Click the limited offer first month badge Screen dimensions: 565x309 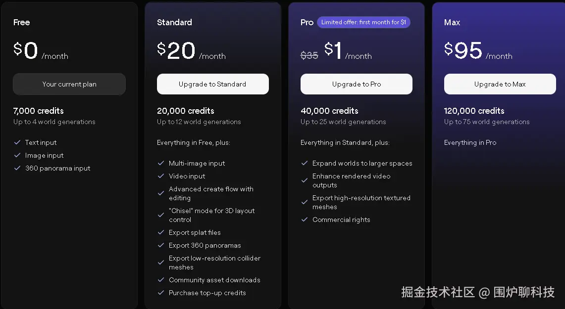click(363, 22)
